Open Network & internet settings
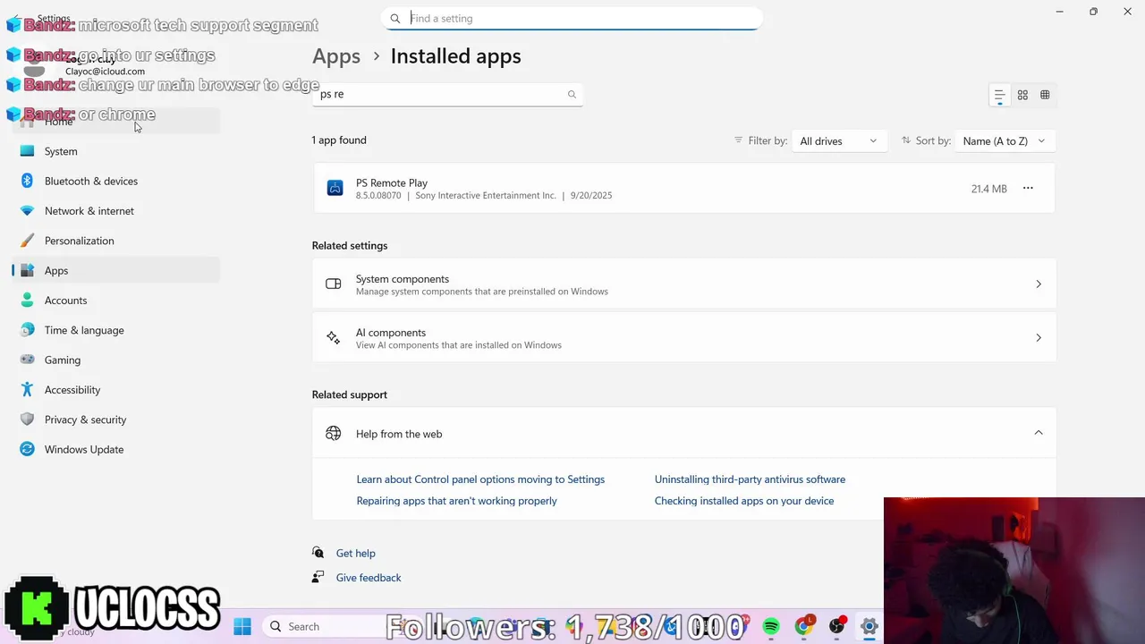This screenshot has width=1145, height=644. point(115,211)
